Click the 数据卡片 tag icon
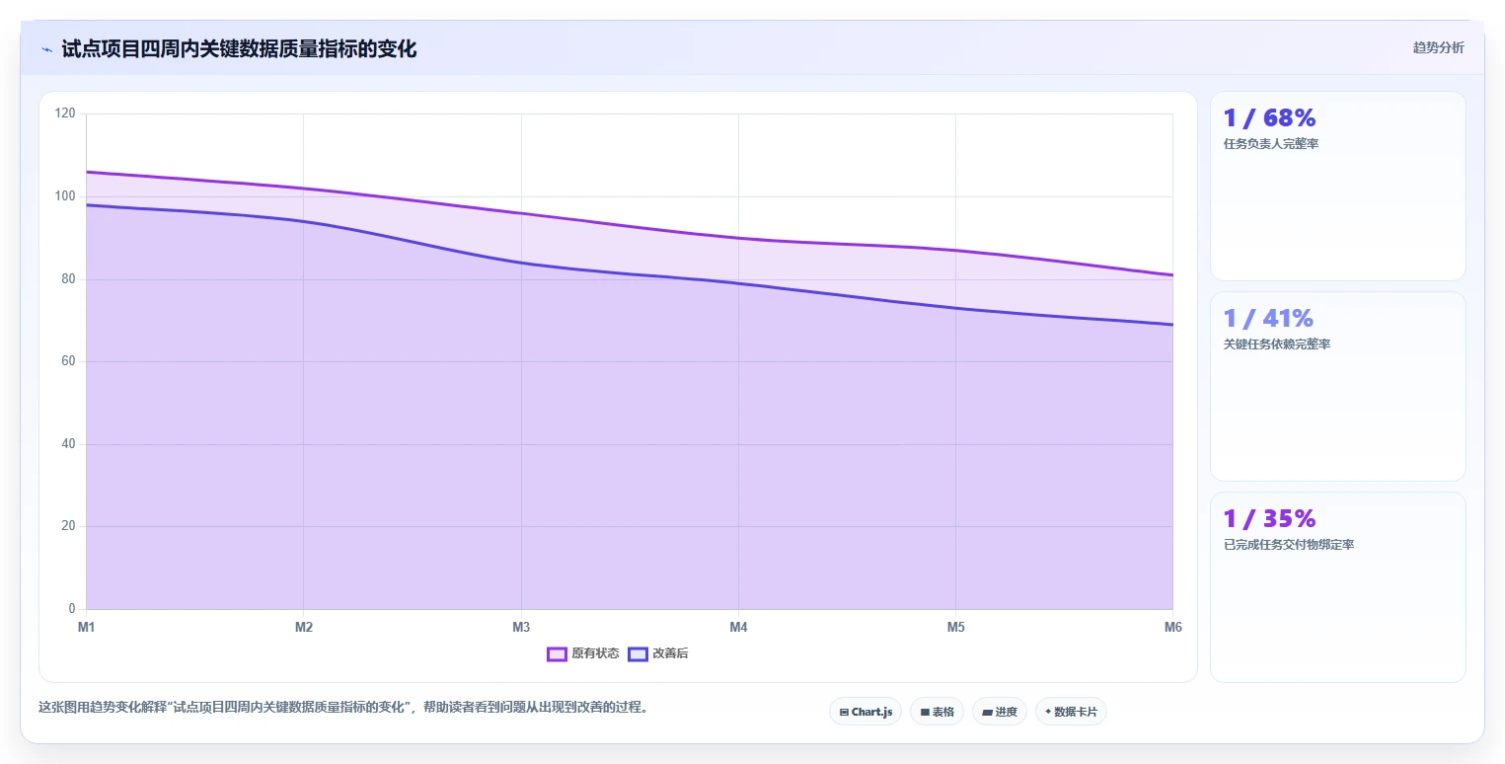1505x764 pixels. [1048, 711]
